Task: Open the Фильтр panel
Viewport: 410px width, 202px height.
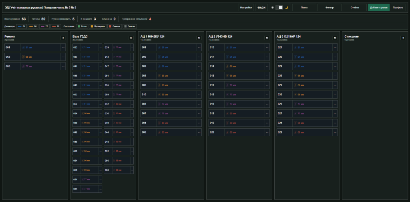Action: pyautogui.click(x=330, y=8)
